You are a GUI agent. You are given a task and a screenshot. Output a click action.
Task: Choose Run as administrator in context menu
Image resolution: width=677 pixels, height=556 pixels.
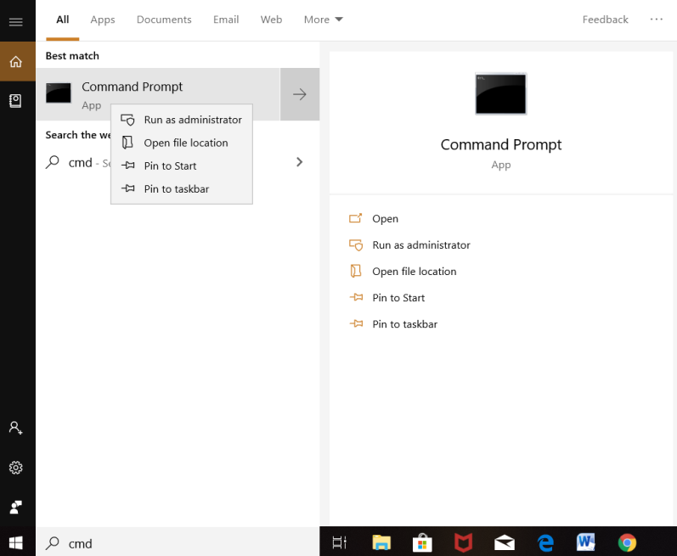click(x=192, y=120)
